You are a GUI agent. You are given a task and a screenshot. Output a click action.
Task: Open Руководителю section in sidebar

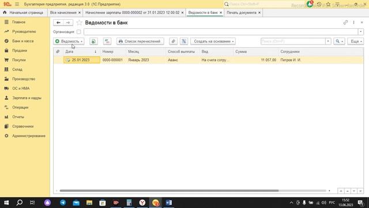coord(24,31)
